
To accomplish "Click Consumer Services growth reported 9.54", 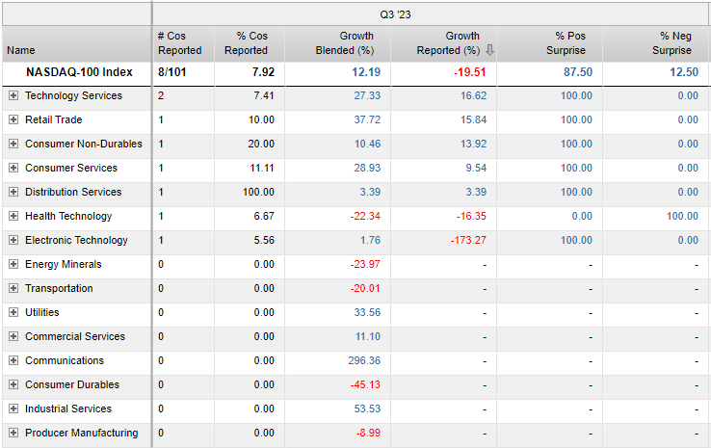I will (x=476, y=168).
